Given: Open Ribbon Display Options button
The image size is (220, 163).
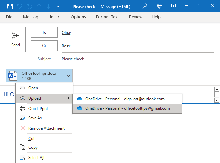Looking at the screenshot, I should (x=173, y=6).
